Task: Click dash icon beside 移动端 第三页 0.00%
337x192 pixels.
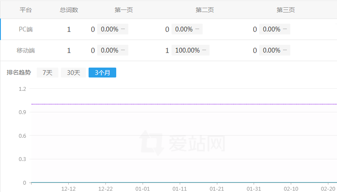Action: coord(285,50)
